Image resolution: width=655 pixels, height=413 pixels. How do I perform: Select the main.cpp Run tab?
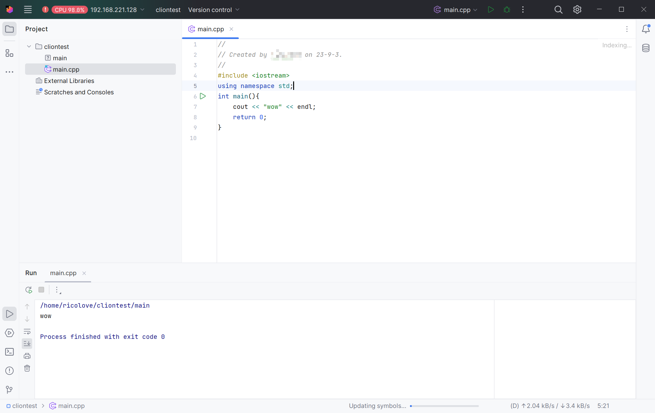pos(63,273)
